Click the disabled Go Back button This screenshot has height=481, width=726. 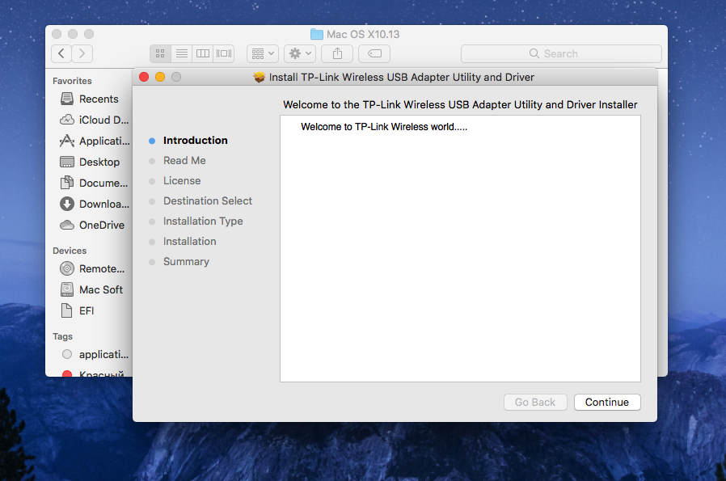pos(535,402)
